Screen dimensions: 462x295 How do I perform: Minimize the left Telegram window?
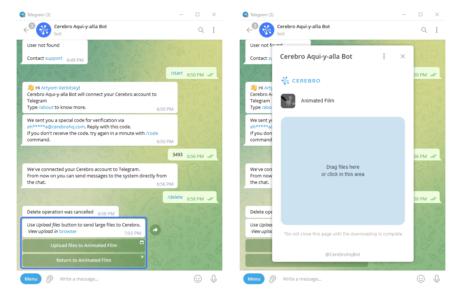181,14
